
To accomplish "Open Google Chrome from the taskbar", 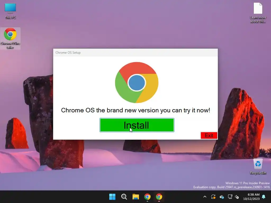I will pos(147,197).
